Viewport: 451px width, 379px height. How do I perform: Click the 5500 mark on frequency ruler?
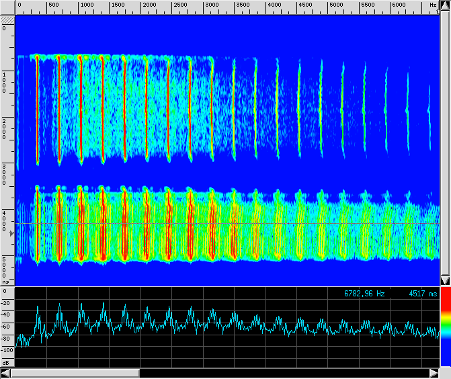point(368,5)
